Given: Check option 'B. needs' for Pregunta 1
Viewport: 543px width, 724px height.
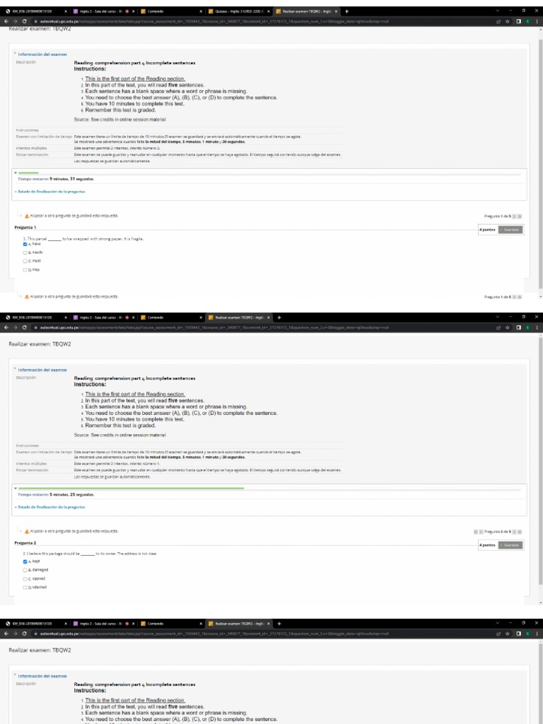Looking at the screenshot, I should 25,252.
